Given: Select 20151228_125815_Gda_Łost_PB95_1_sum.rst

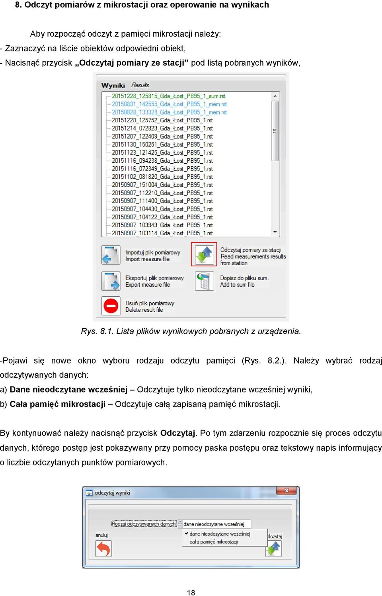Looking at the screenshot, I should [168, 96].
